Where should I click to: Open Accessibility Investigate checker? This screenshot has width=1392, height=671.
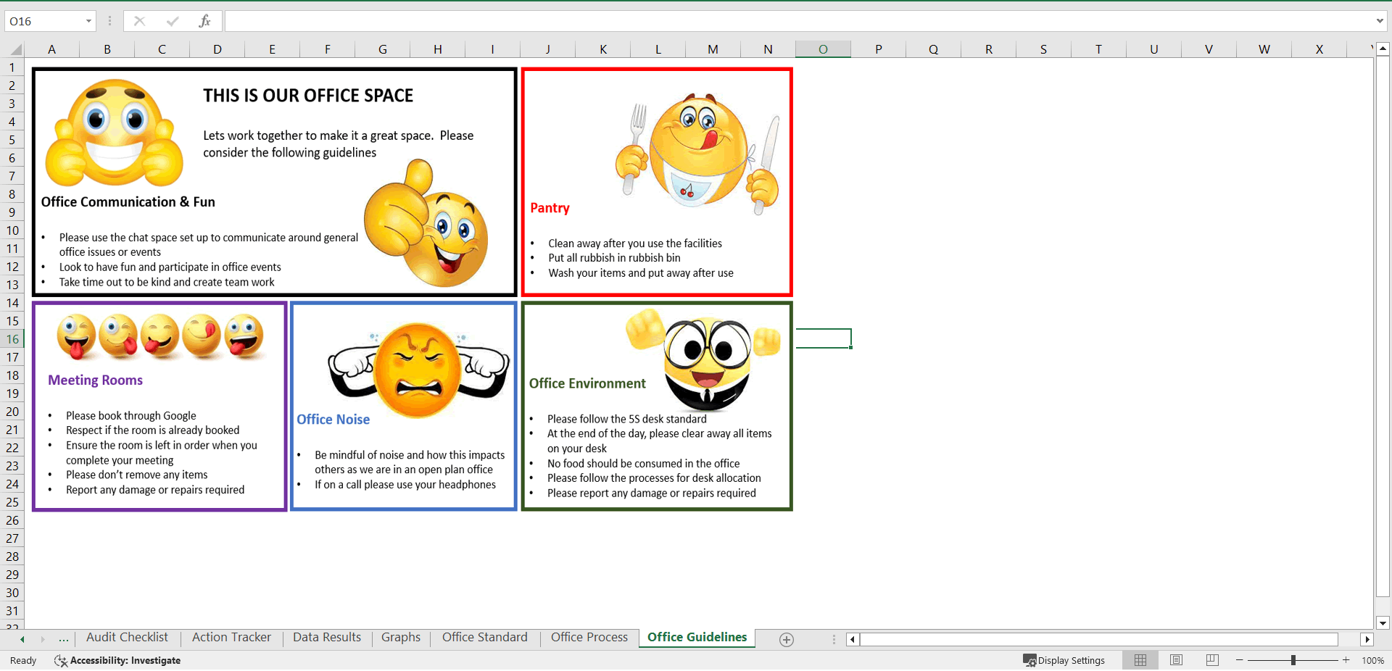click(x=117, y=660)
